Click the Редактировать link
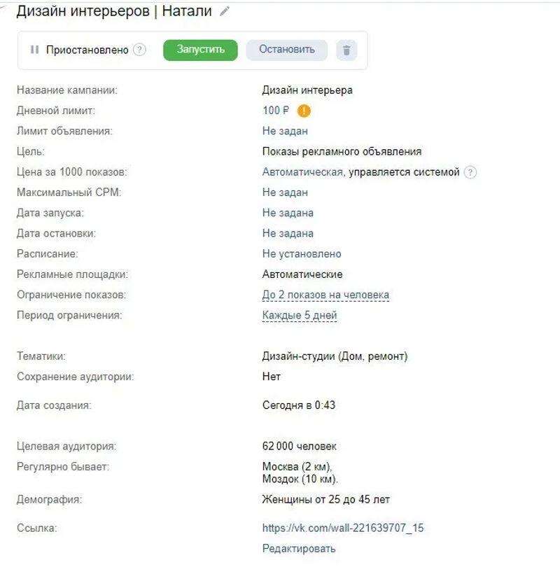 [x=299, y=548]
